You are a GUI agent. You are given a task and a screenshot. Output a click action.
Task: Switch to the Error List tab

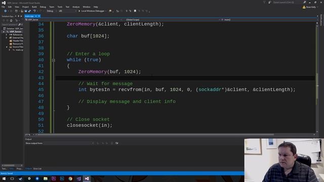pyautogui.click(x=37, y=168)
